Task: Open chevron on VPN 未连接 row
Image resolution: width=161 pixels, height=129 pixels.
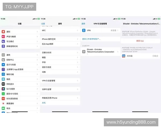Action: pos(118,30)
